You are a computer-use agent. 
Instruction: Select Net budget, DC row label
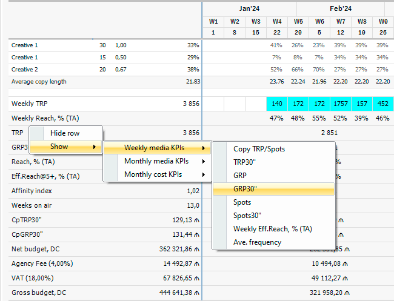click(x=35, y=249)
